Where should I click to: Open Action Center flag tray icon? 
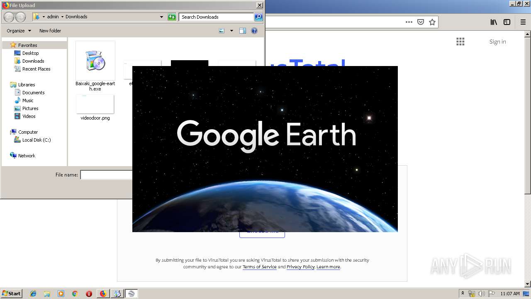[492, 294]
